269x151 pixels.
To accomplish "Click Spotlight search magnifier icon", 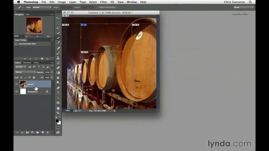I will pos(251,2).
